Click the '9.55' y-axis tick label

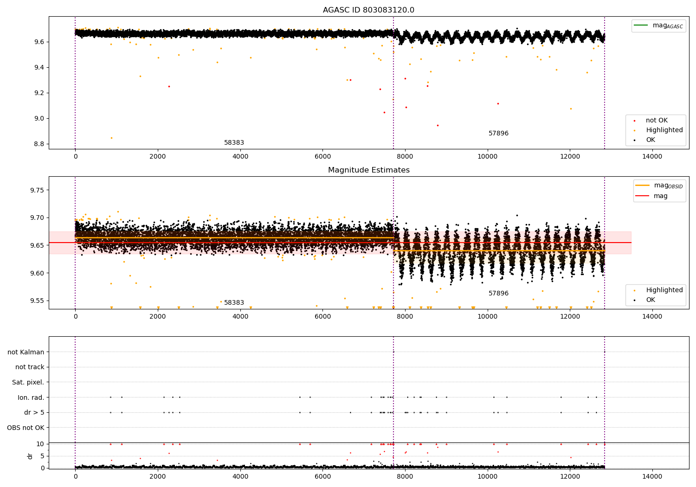point(37,301)
